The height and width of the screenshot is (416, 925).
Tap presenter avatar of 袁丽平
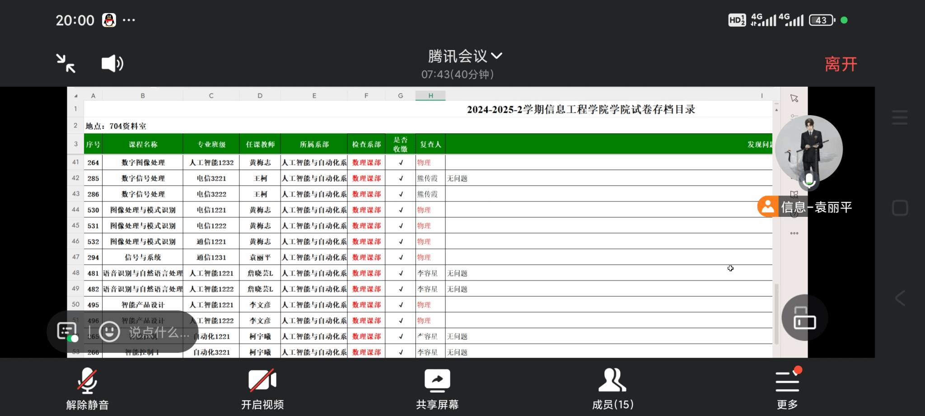click(x=808, y=149)
